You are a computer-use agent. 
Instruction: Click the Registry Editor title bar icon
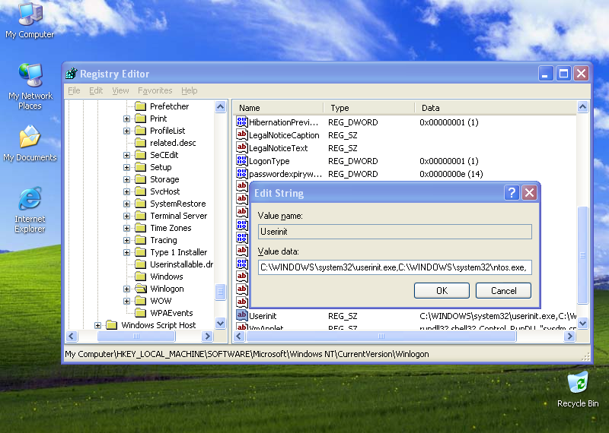[x=72, y=74]
